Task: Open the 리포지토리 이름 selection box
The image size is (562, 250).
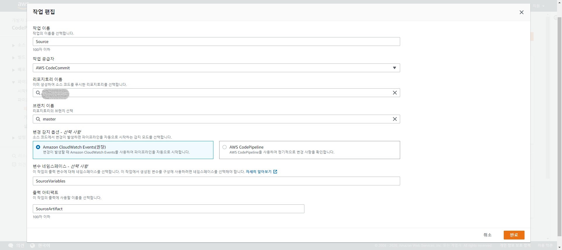Action: [x=216, y=93]
